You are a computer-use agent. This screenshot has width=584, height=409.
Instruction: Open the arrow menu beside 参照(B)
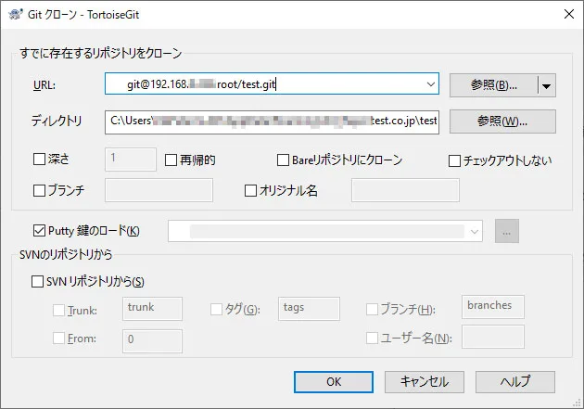547,85
